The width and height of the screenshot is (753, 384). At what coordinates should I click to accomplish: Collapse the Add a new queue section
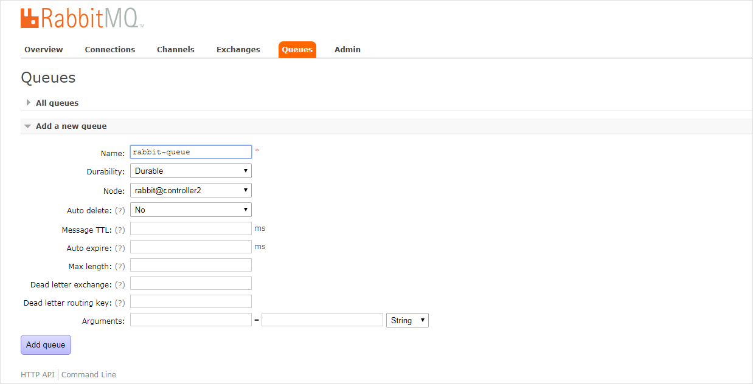71,126
